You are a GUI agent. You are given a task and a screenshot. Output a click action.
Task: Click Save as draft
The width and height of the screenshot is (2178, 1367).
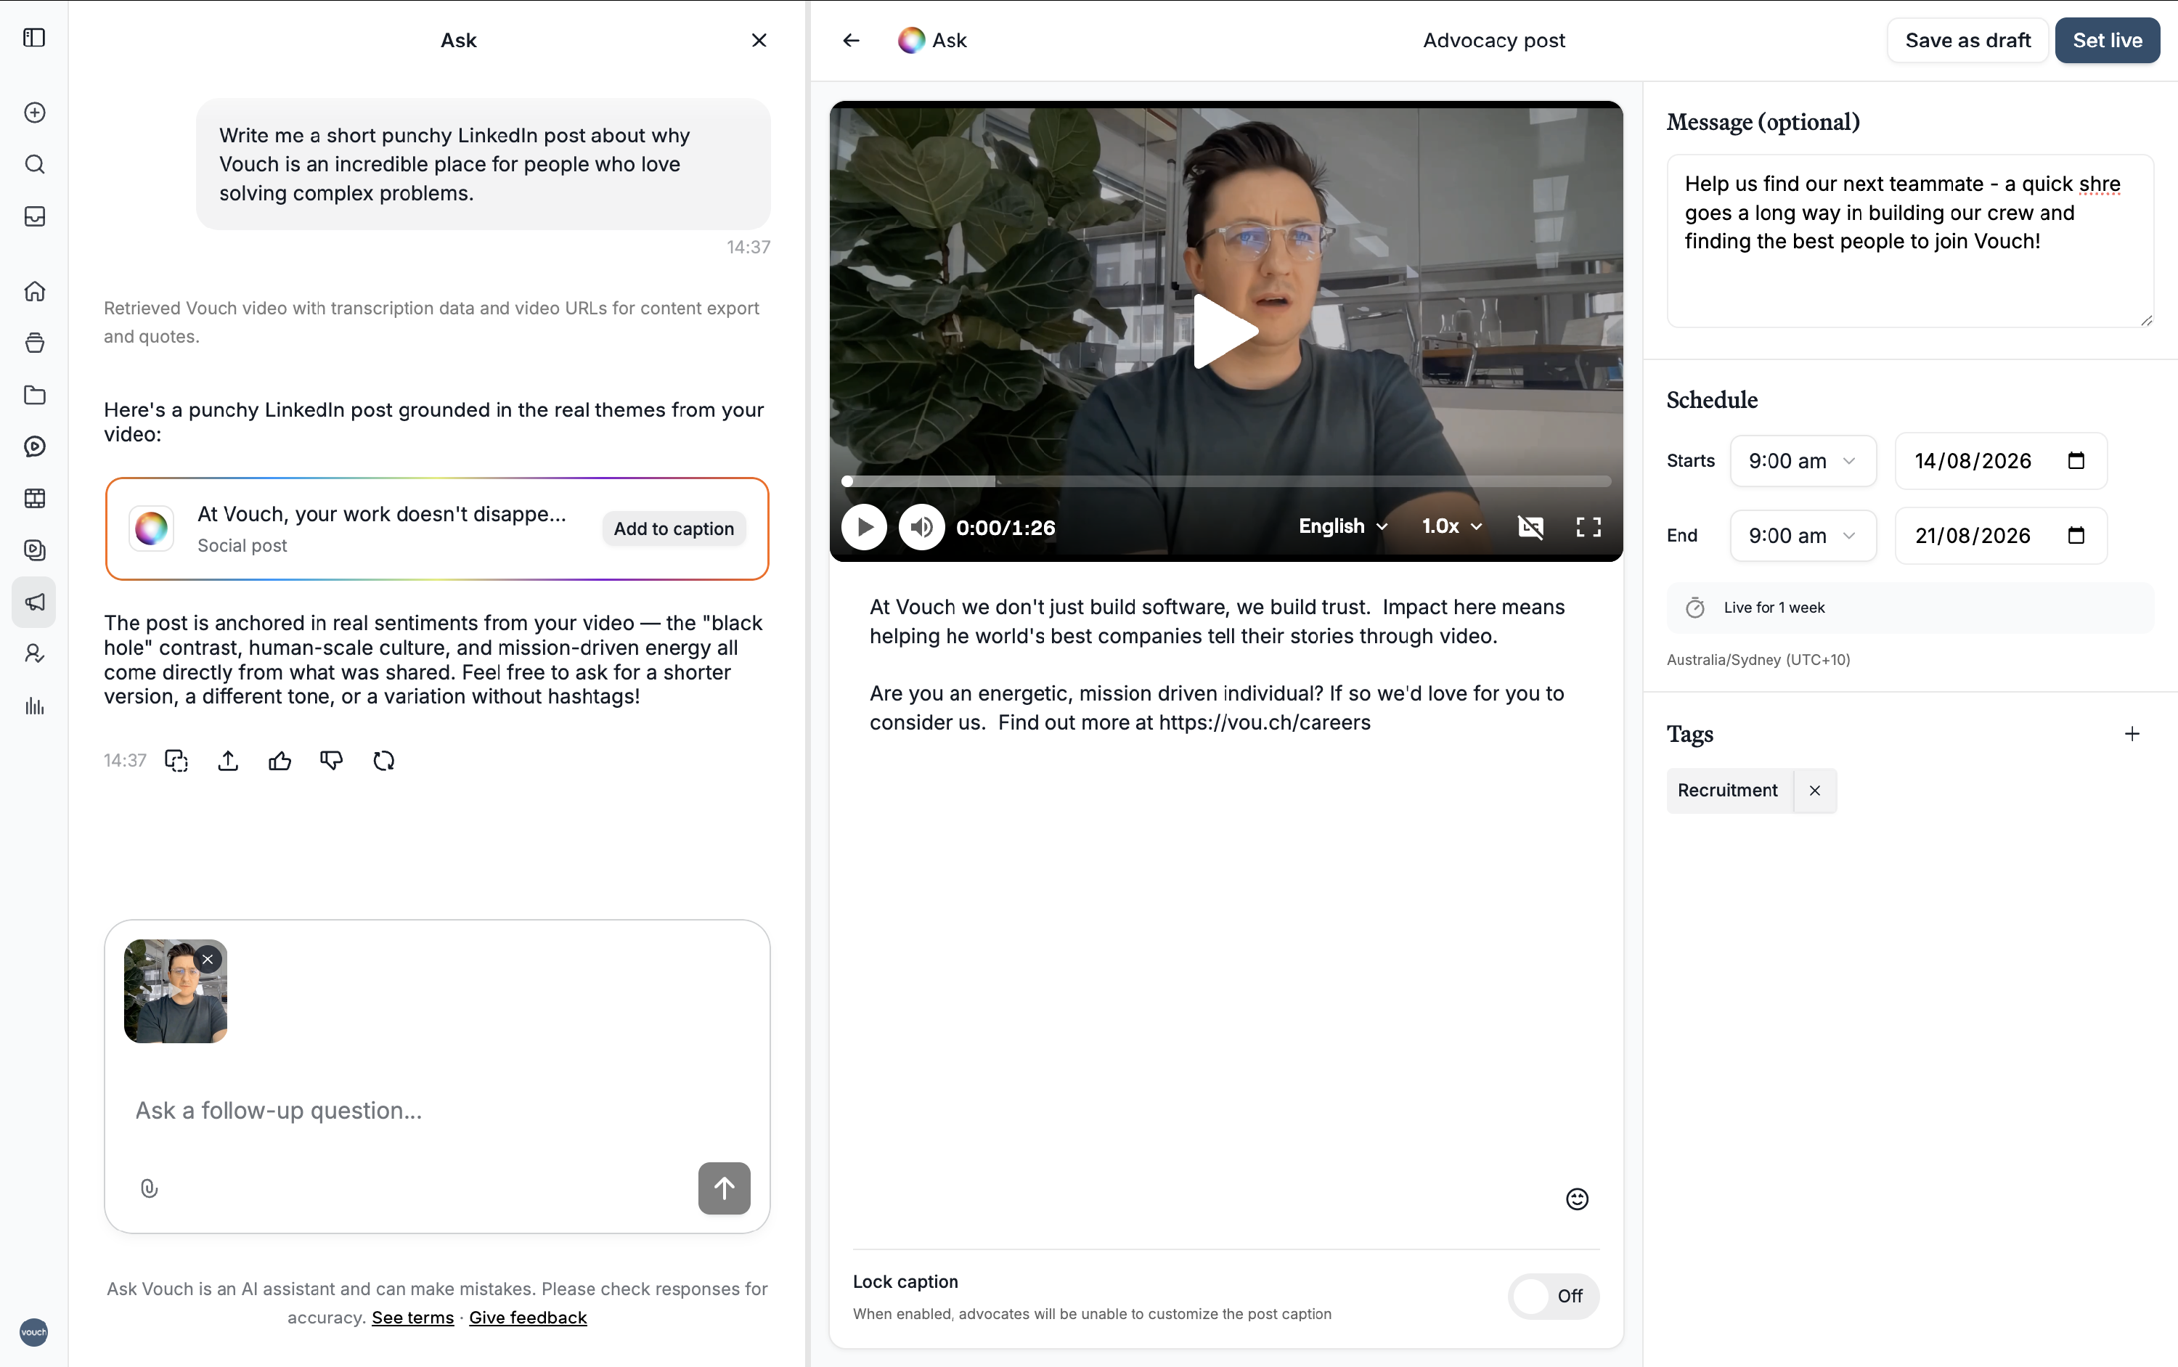[x=1967, y=41]
